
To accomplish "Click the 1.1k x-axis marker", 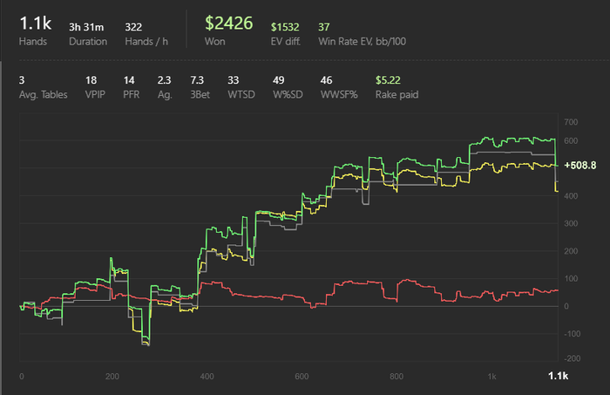I will pos(559,376).
